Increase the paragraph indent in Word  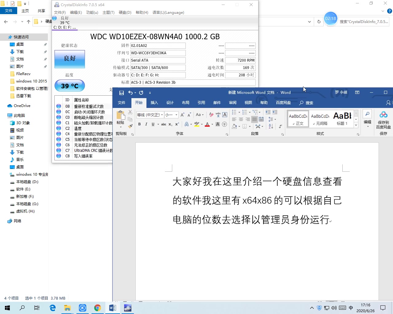click(275, 112)
